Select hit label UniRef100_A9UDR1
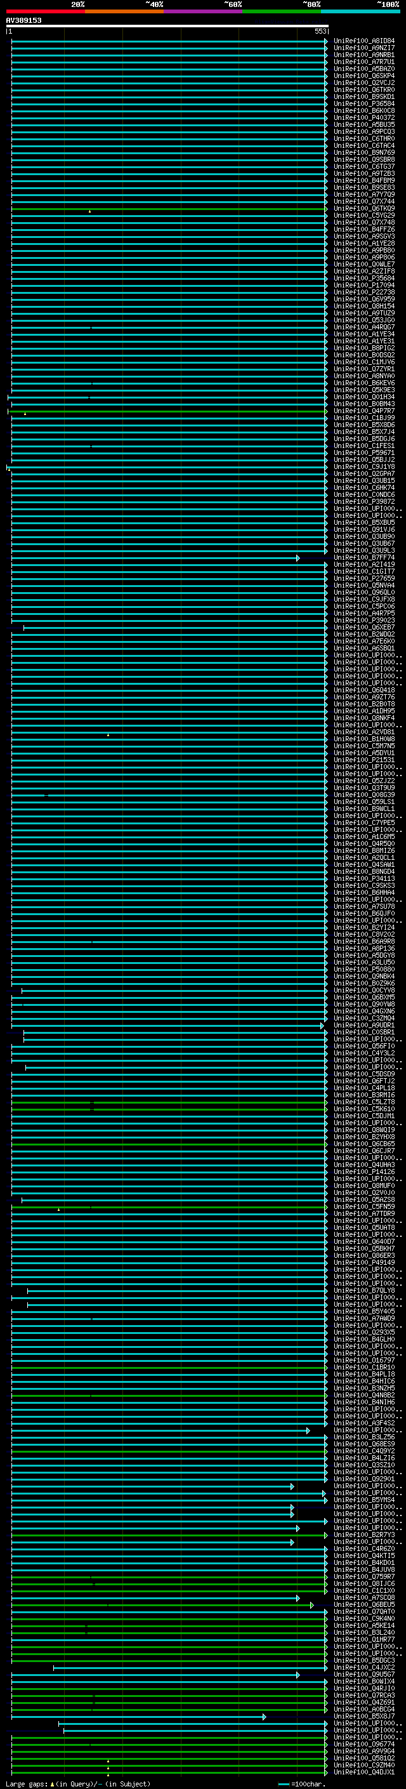Viewport: 406px width, 1789px height. pos(364,1025)
